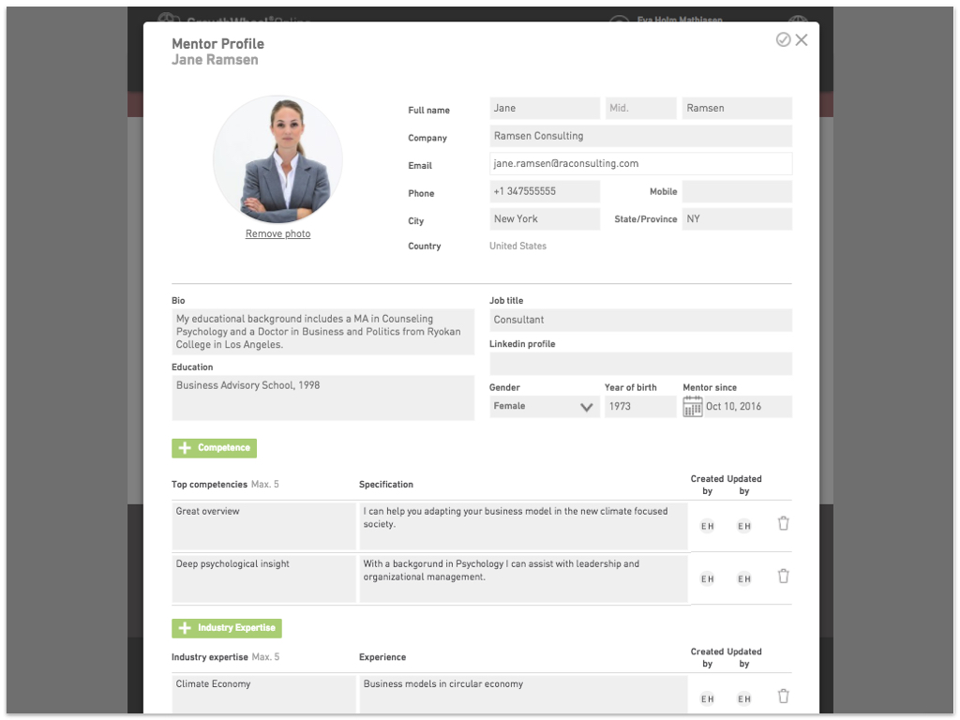Edit the Climate Economy expertise field

coord(263,695)
